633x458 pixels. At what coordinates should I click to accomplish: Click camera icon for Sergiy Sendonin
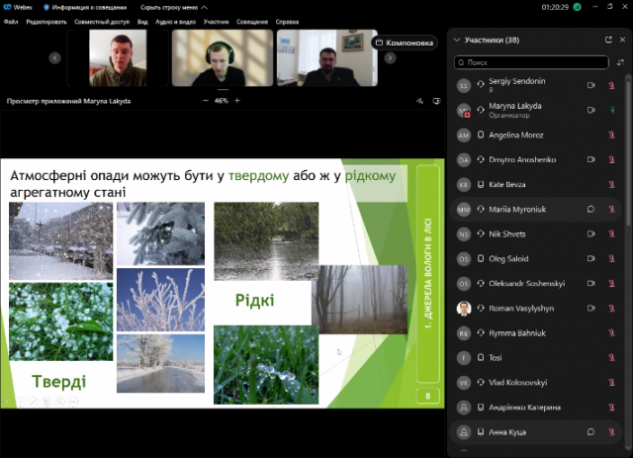point(591,85)
